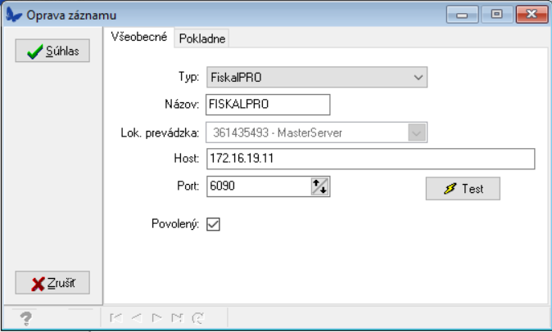Open the Typ dropdown
Viewport: 552px width, 332px height.
(x=418, y=78)
